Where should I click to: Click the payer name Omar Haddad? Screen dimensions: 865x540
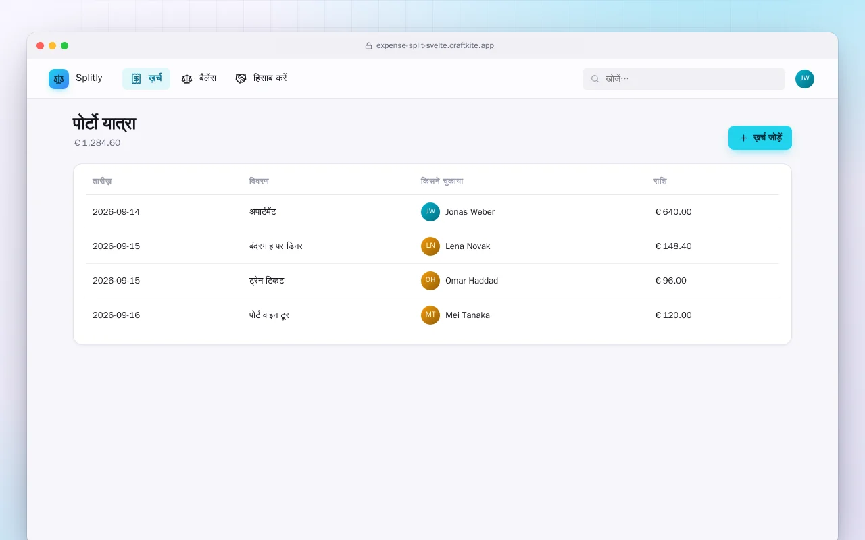[x=472, y=281]
